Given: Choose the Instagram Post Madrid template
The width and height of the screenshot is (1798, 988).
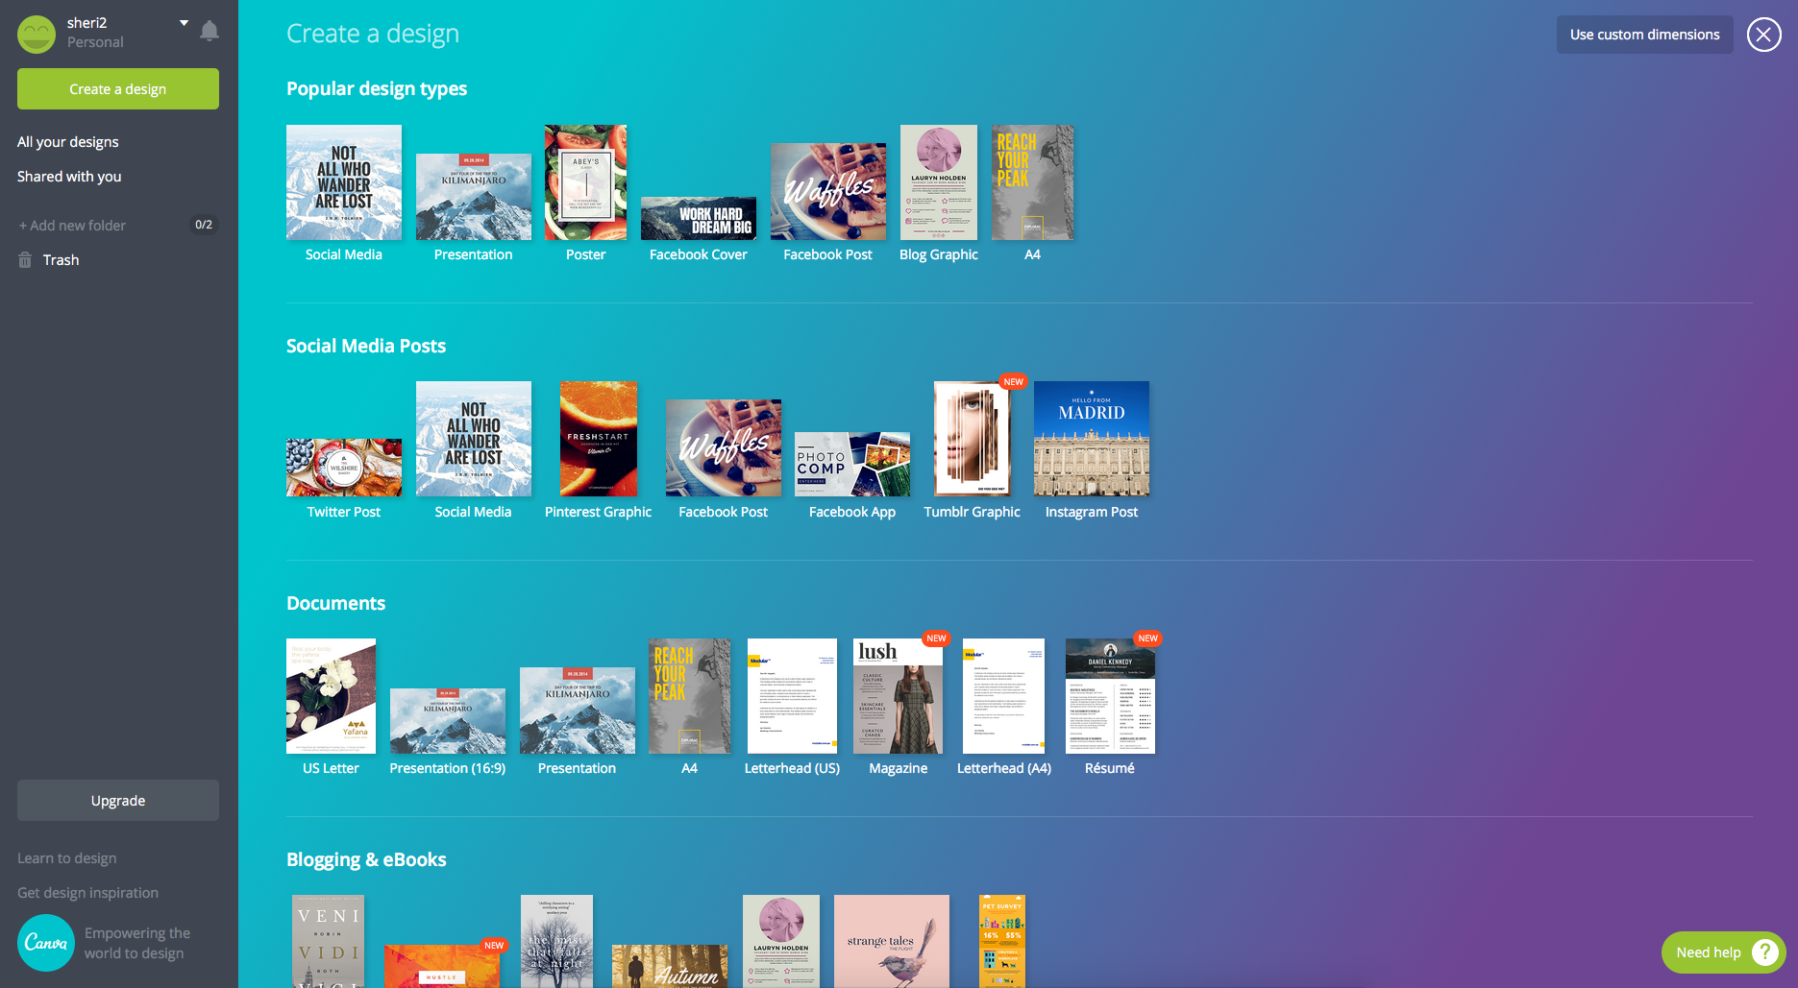Looking at the screenshot, I should point(1091,439).
